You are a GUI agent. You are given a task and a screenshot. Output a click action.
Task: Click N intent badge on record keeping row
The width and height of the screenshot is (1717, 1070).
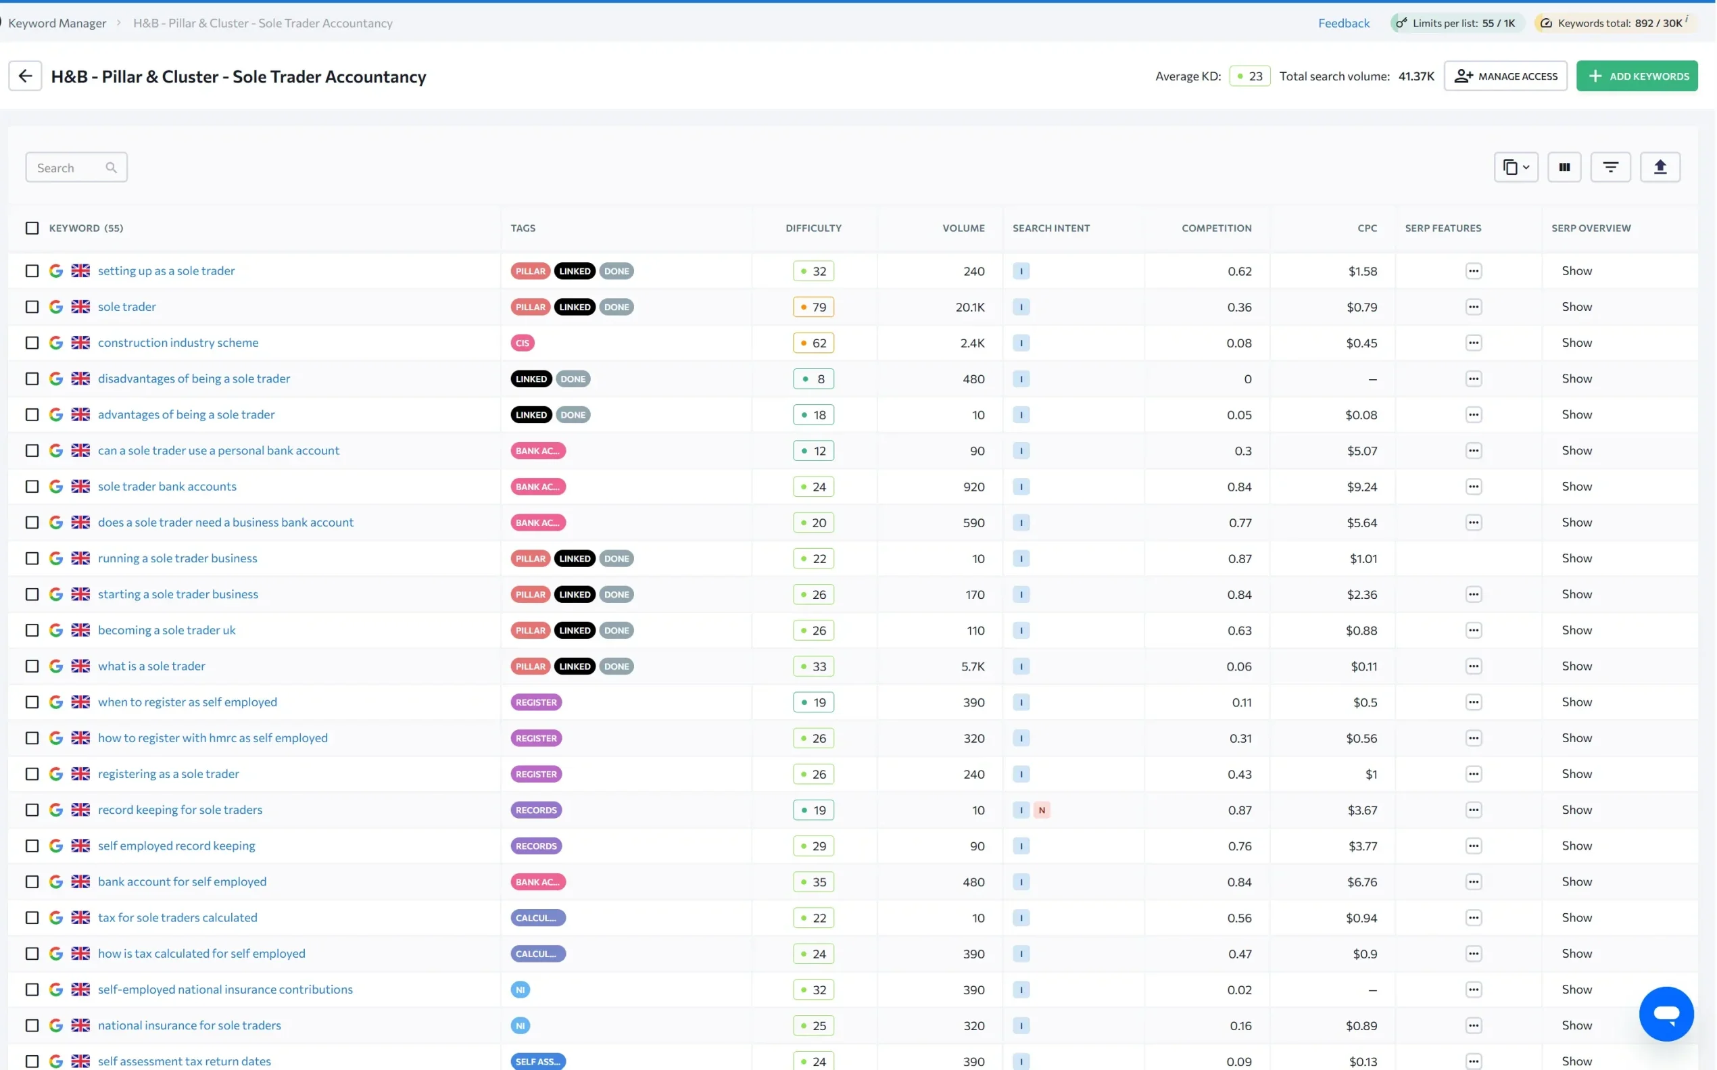(x=1041, y=810)
